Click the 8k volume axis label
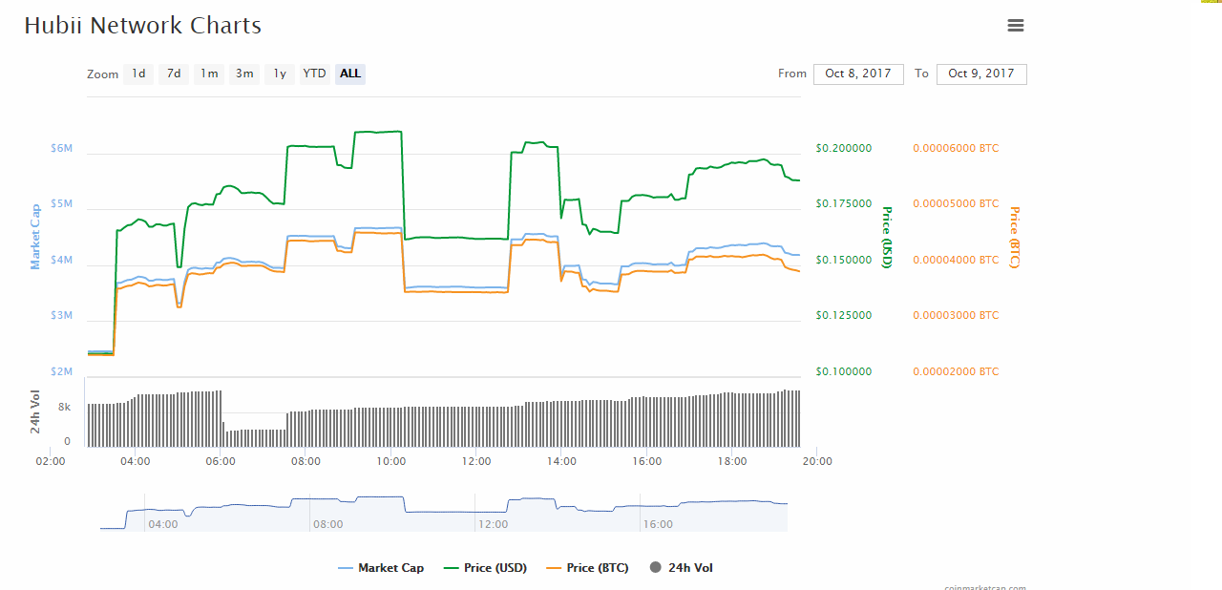Viewport: 1222px width, 590px height. pyautogui.click(x=64, y=407)
